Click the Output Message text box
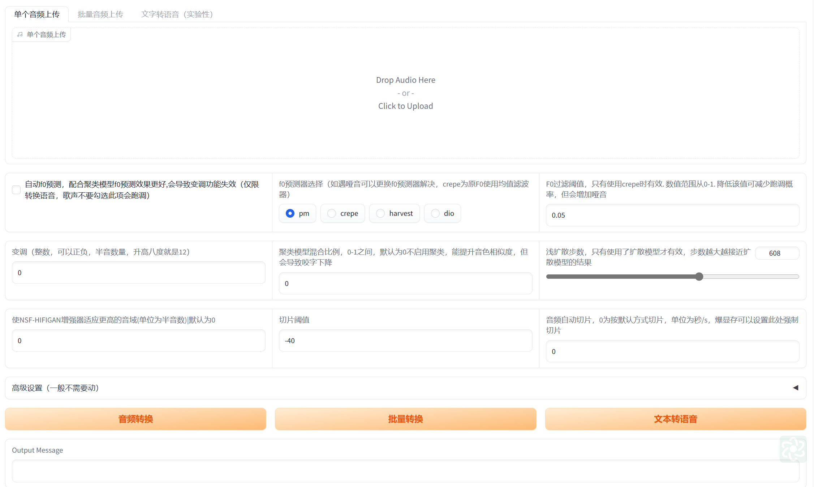This screenshot has height=487, width=840. [x=405, y=471]
